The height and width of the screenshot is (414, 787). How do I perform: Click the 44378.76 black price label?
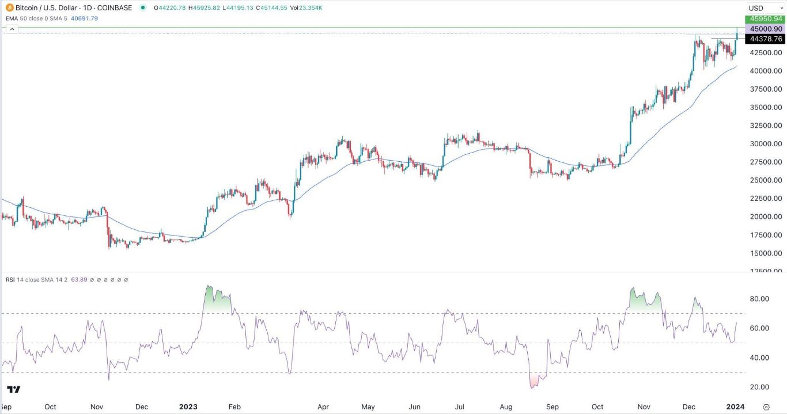click(x=765, y=39)
